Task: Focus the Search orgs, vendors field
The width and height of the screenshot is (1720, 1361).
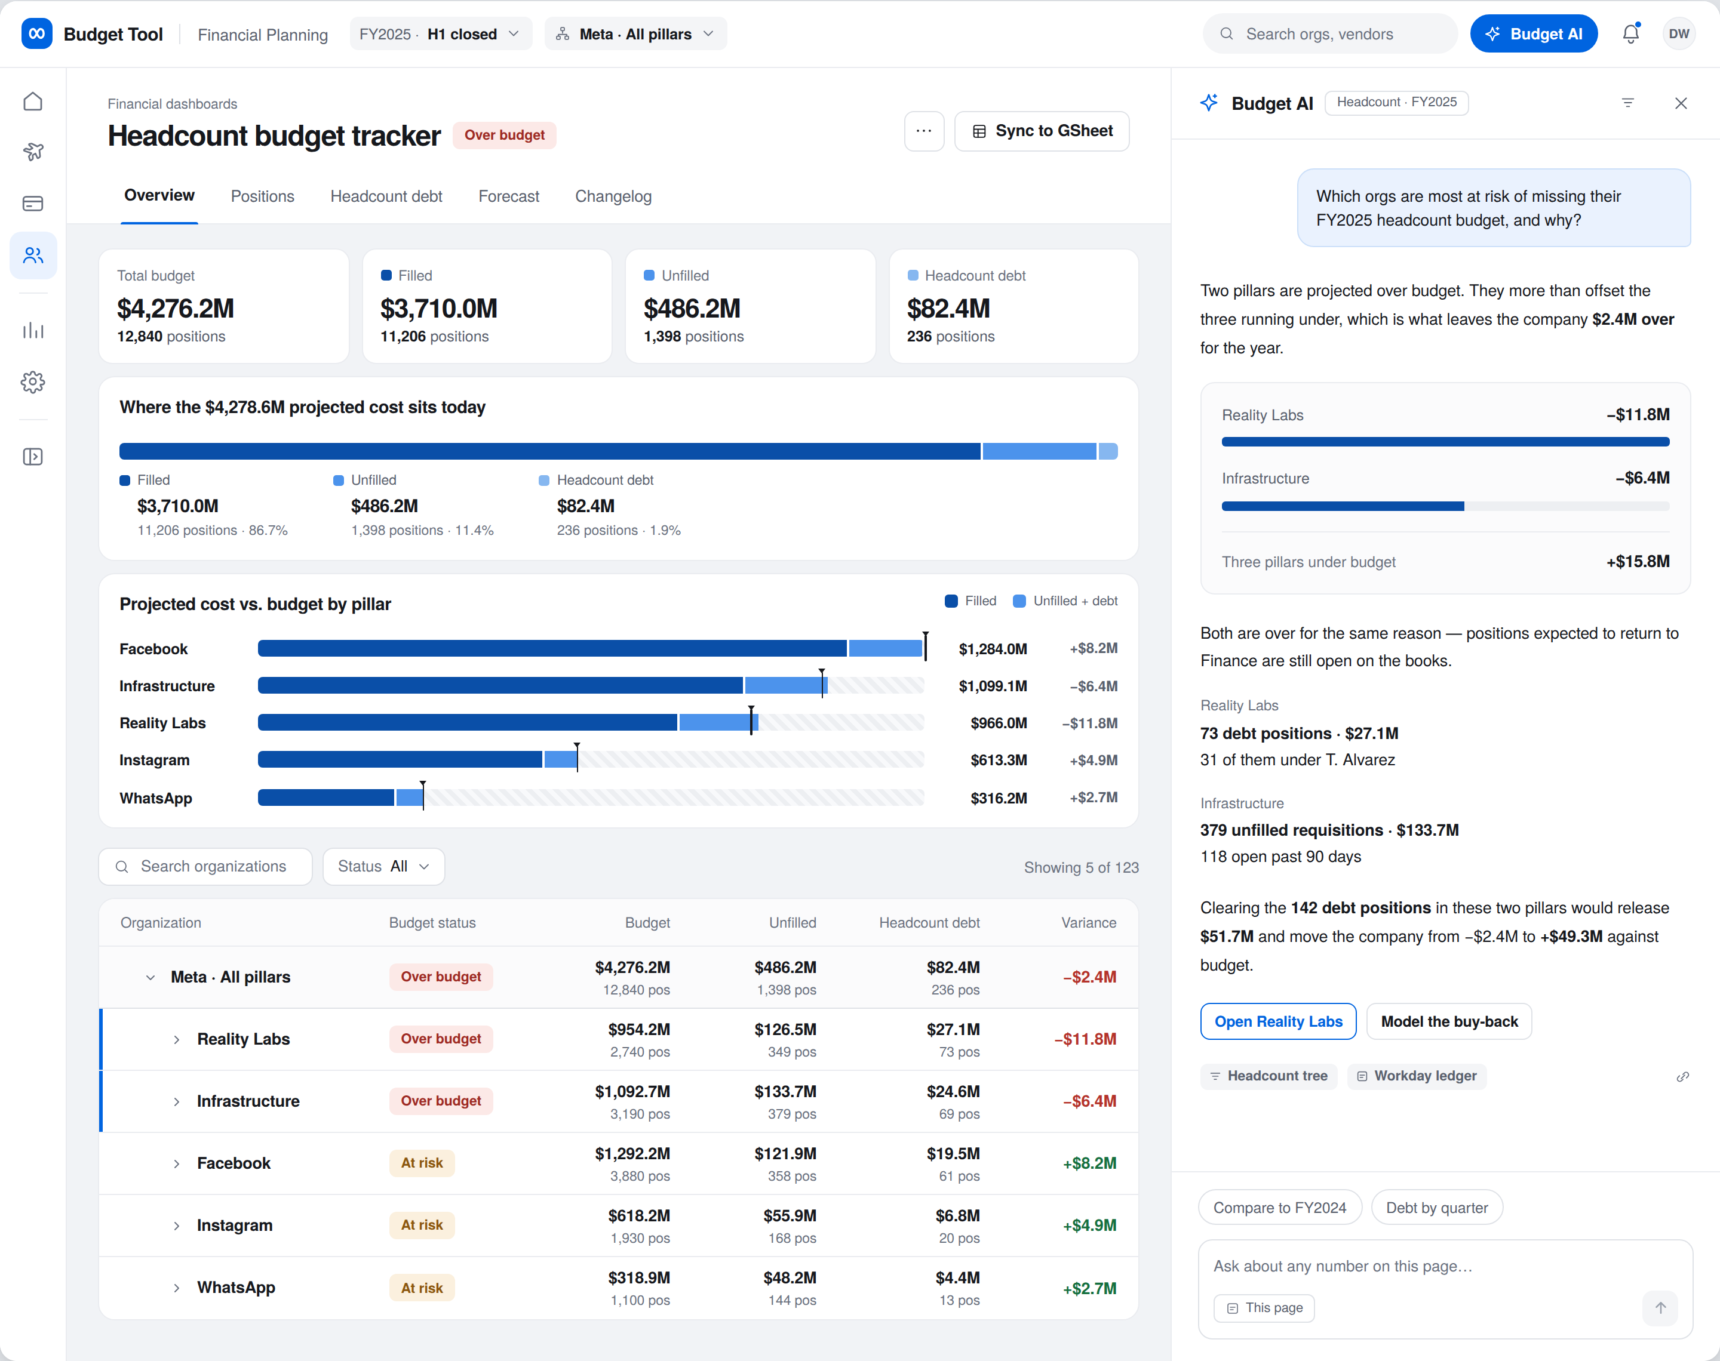Action: click(x=1329, y=33)
